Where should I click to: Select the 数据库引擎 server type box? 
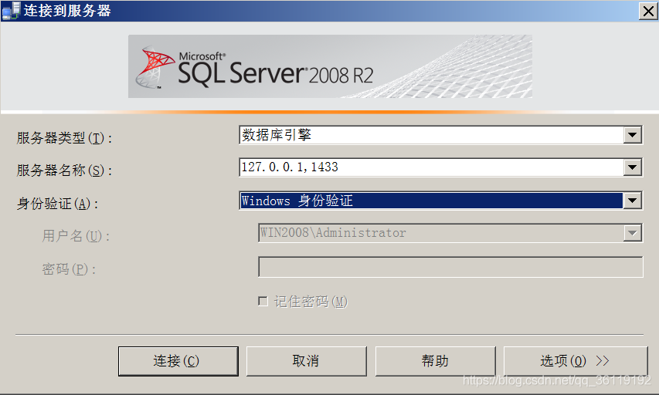pos(431,135)
